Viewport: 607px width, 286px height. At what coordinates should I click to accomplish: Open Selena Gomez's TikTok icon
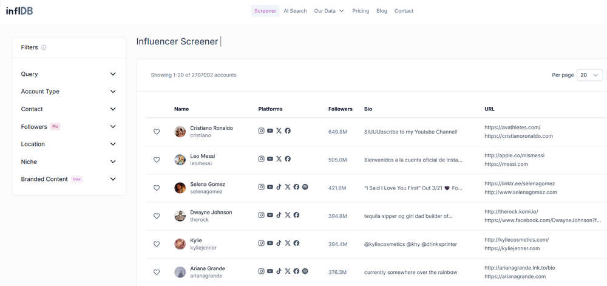(279, 187)
